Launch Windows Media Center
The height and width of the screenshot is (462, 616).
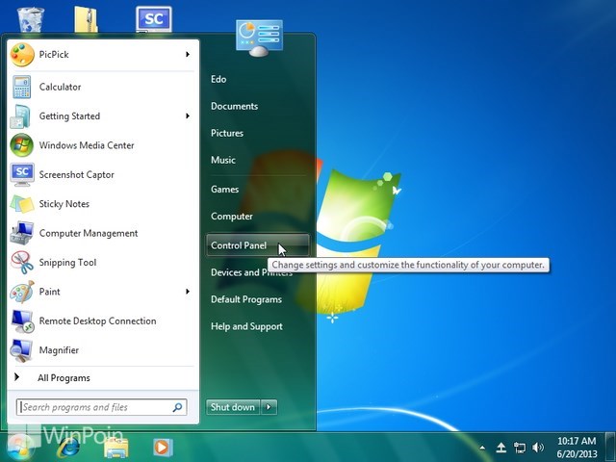102,145
